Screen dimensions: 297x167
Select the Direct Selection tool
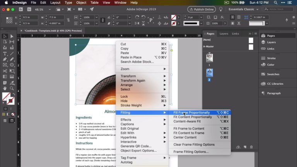point(12,36)
